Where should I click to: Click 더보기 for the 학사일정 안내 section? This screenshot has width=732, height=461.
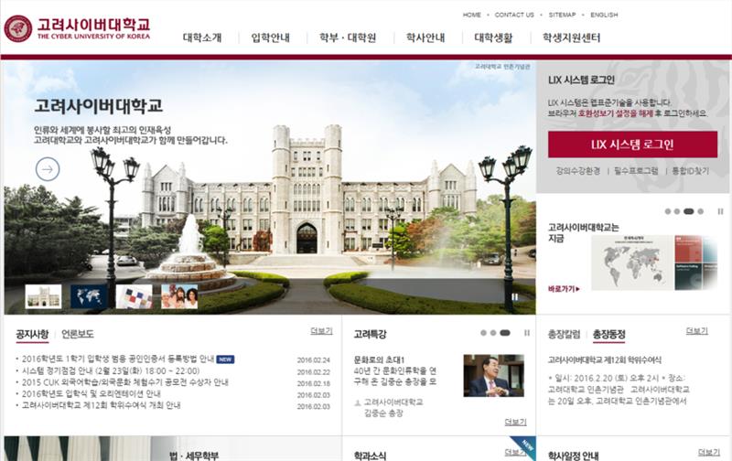pos(709,452)
